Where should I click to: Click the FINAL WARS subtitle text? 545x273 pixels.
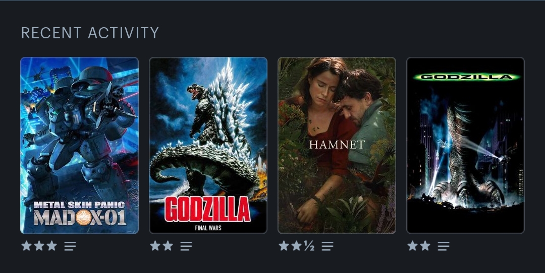point(208,228)
